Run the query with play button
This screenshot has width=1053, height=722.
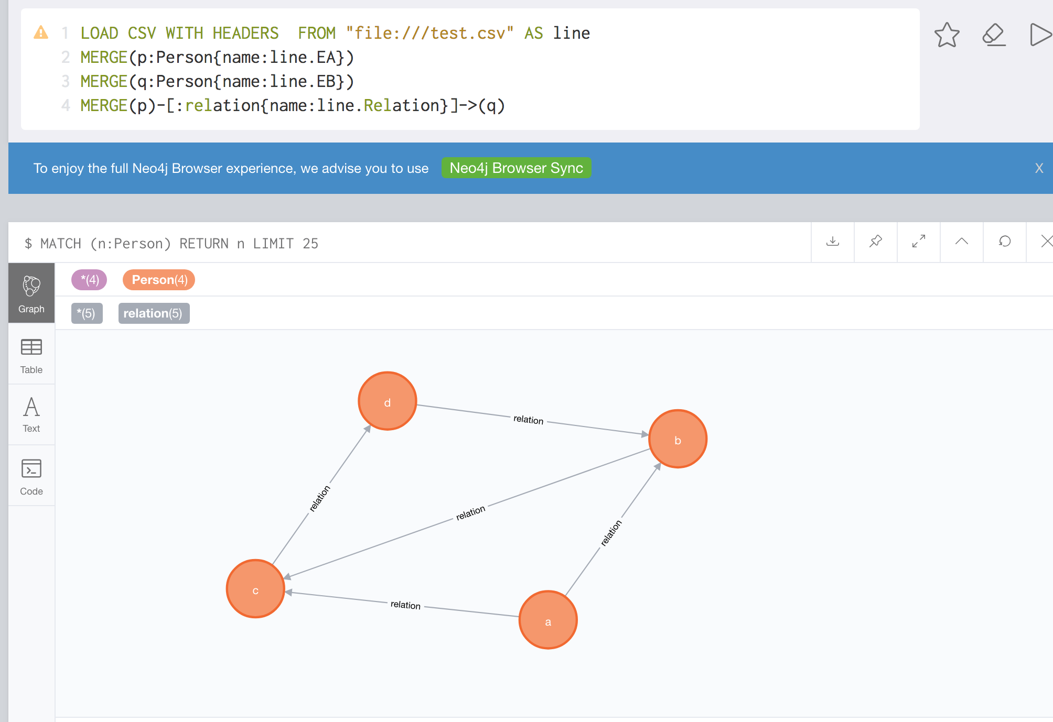pos(1039,35)
